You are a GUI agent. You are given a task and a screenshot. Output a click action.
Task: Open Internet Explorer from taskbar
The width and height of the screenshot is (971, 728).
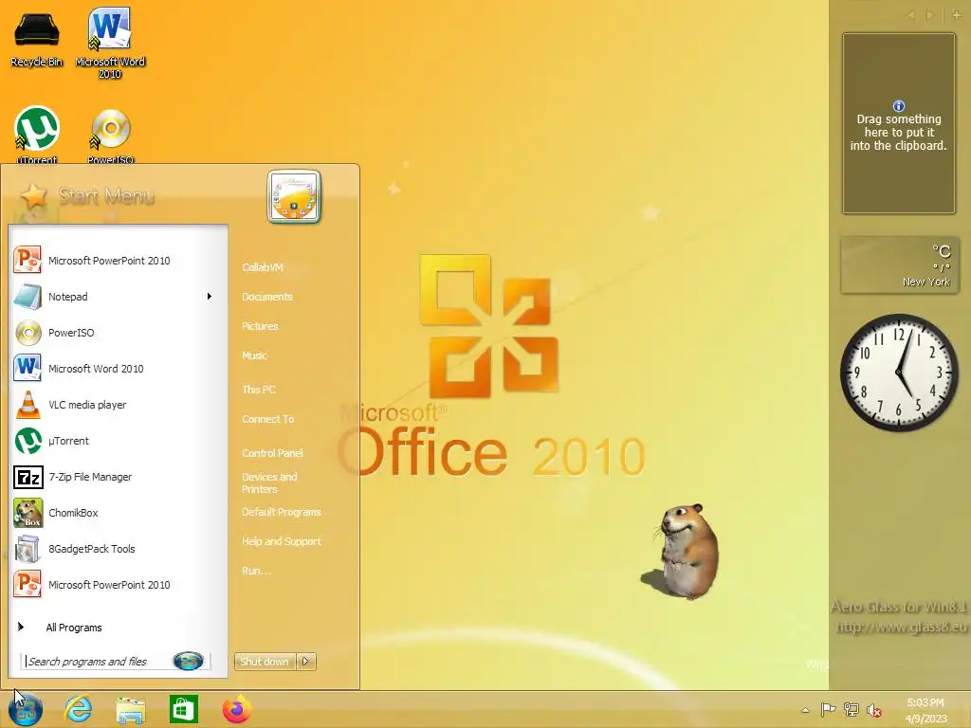pos(78,709)
